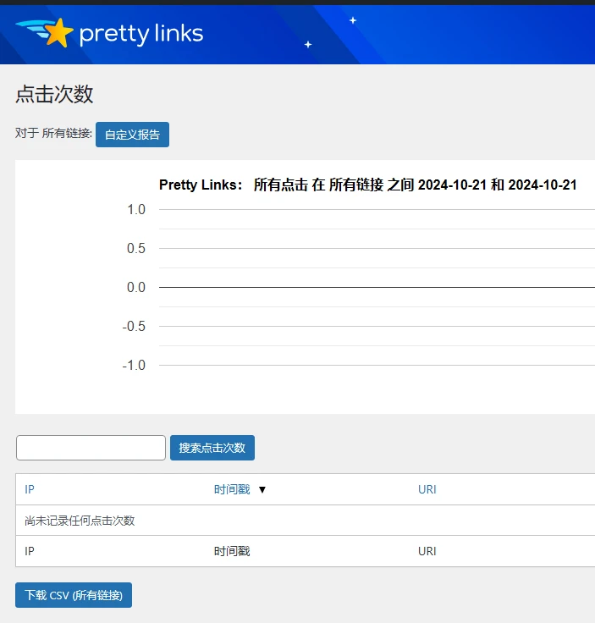Click the Pretty Links star logo

click(x=45, y=33)
